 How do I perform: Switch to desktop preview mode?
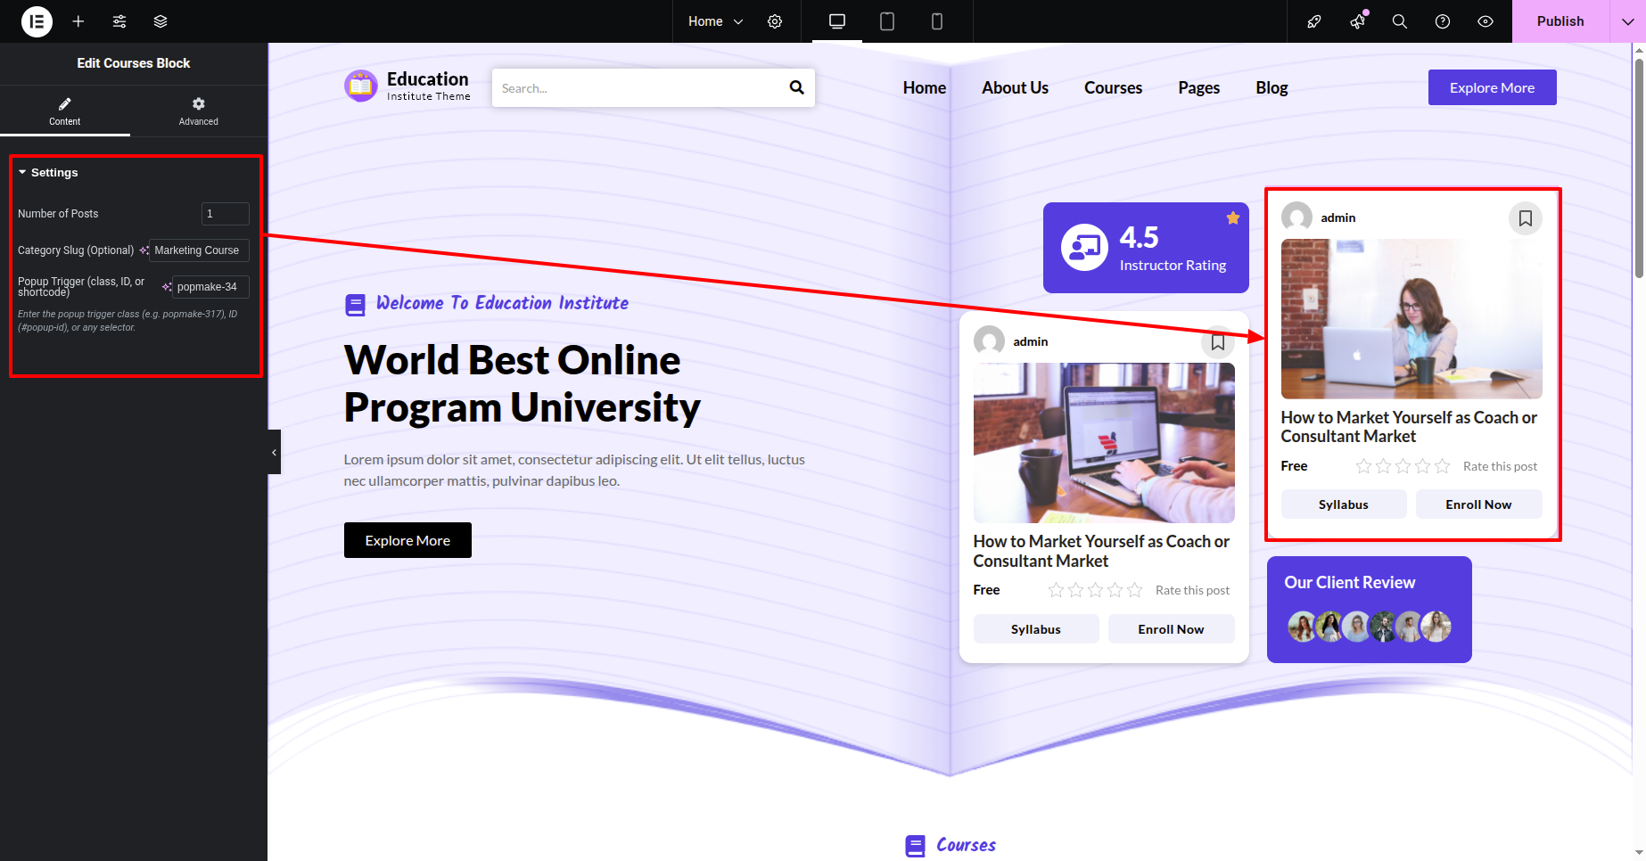[837, 21]
